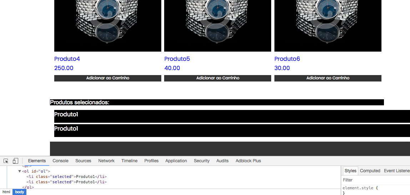Image resolution: width=410 pixels, height=195 pixels.
Task: Switch to the Computed styles tab
Action: [x=370, y=171]
